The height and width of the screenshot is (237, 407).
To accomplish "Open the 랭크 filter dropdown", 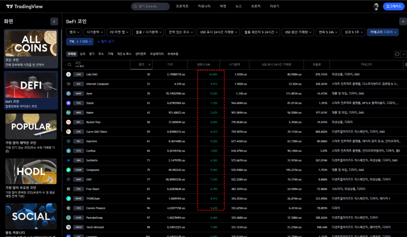I will [x=74, y=32].
